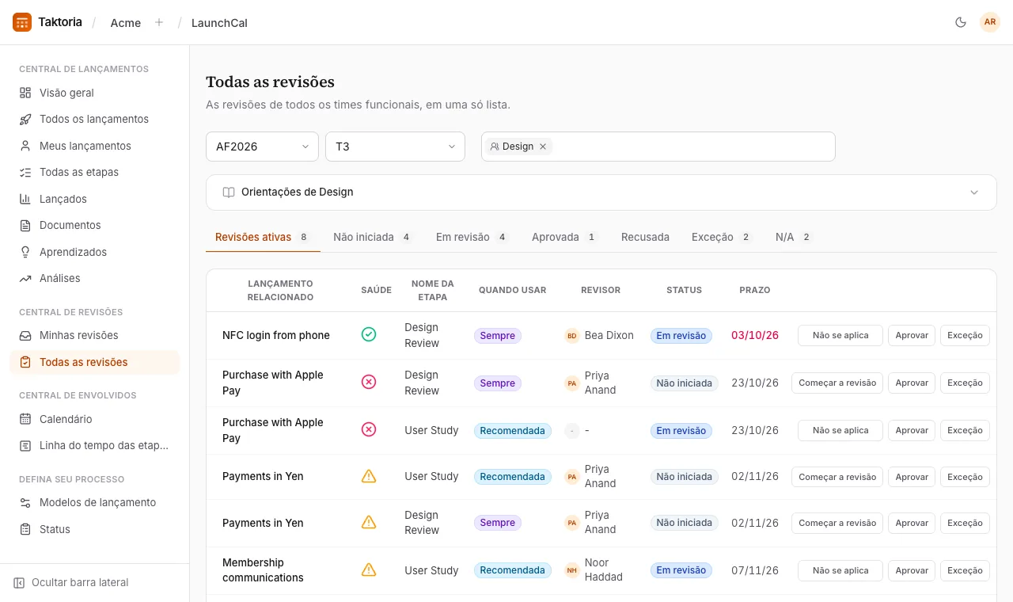
Task: Select Todas as revisões in sidebar
Action: [x=95, y=362]
